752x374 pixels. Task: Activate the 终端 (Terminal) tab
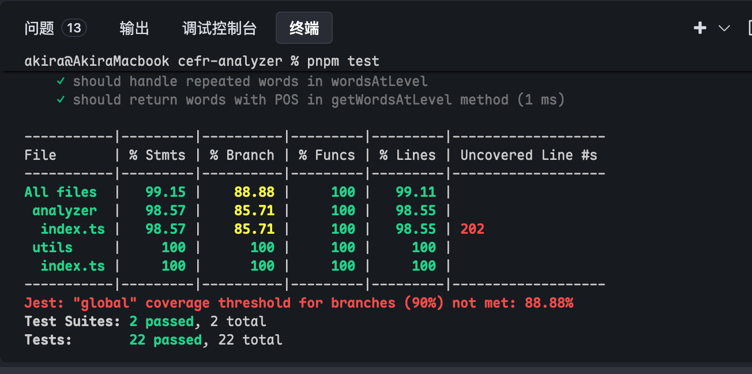click(304, 28)
